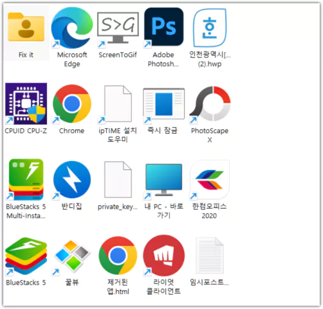Click the "Microsoft Edge" label text

point(72,59)
